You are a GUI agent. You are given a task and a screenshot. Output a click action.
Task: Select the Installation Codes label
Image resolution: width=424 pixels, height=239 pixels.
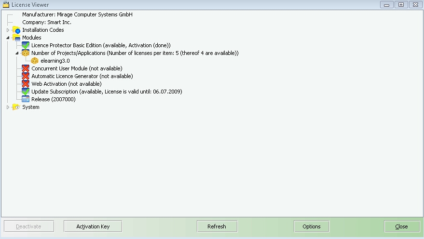click(43, 30)
